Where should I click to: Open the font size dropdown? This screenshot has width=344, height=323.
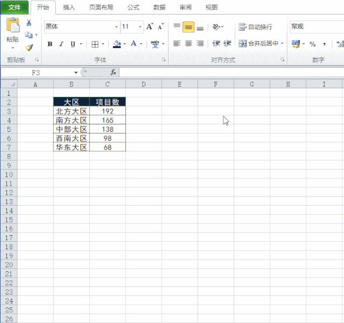click(x=140, y=27)
